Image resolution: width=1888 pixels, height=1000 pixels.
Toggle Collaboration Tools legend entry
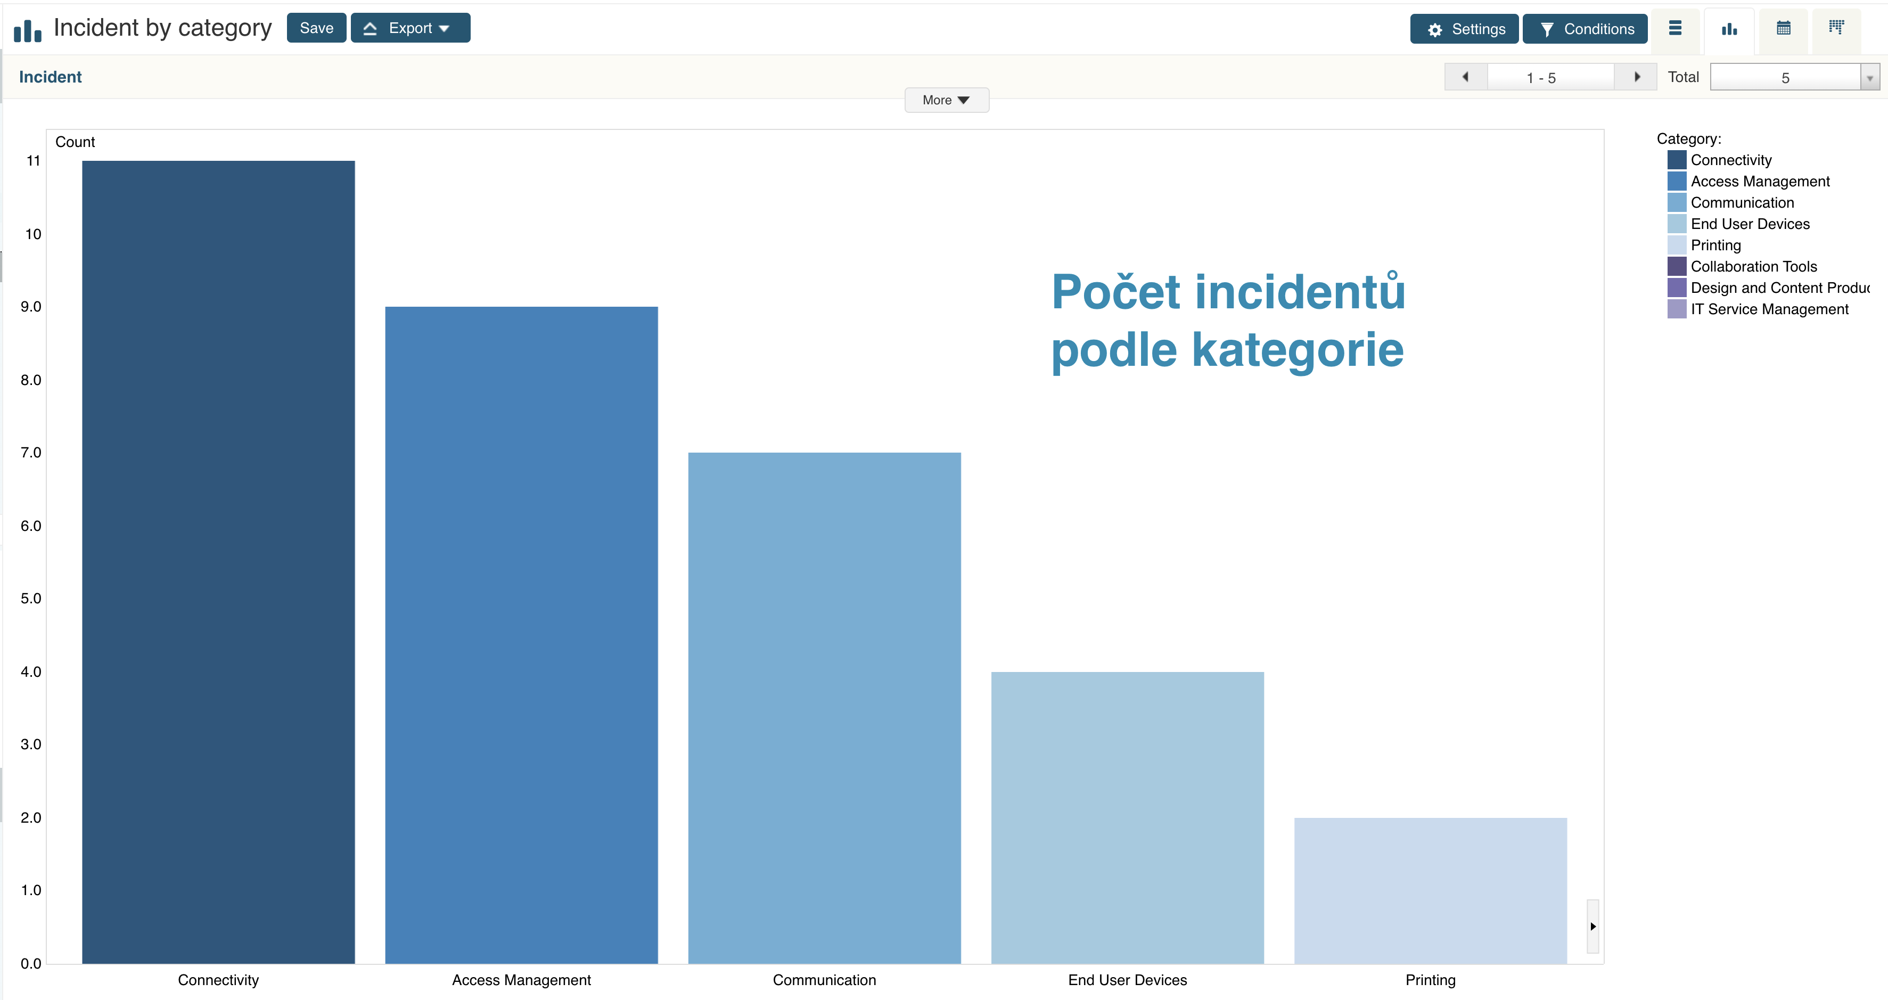pos(1753,266)
